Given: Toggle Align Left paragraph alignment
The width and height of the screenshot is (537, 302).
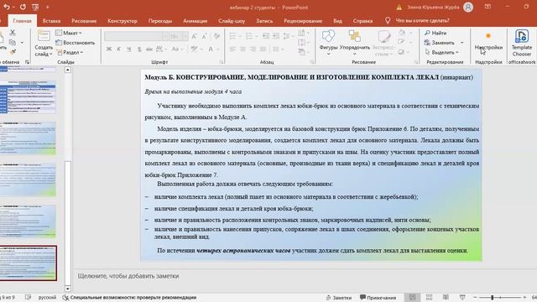Looking at the screenshot, I should click(x=232, y=49).
